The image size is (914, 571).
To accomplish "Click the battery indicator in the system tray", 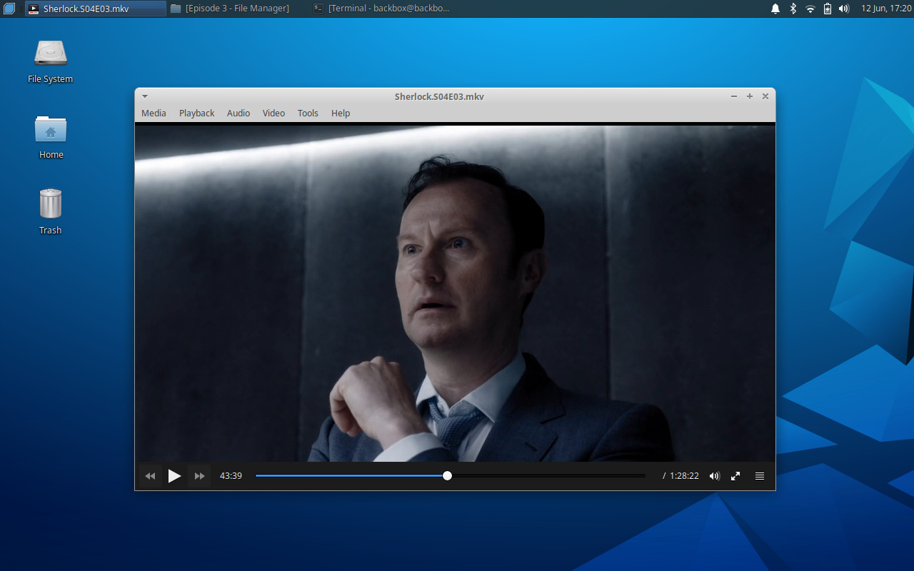I will pyautogui.click(x=827, y=9).
